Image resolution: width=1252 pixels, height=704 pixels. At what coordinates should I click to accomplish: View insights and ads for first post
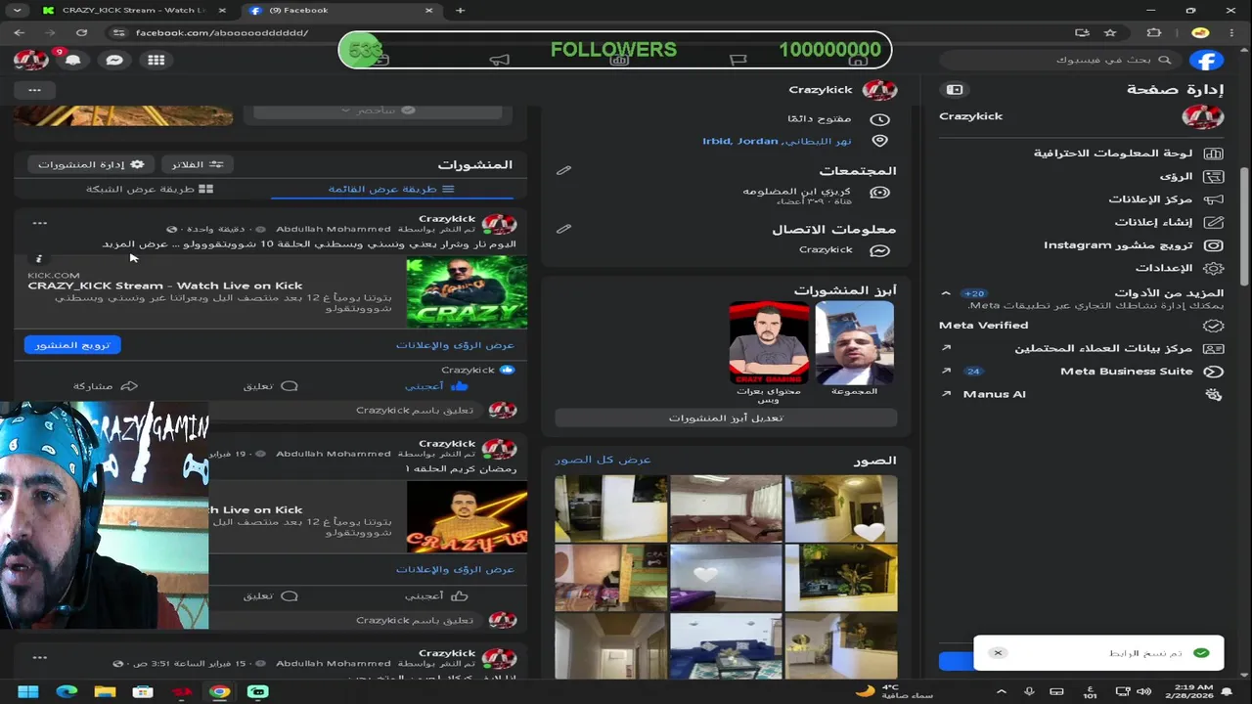(455, 345)
